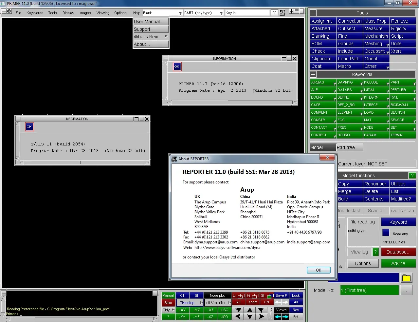Click the Li wireframe display icon

(239, 295)
